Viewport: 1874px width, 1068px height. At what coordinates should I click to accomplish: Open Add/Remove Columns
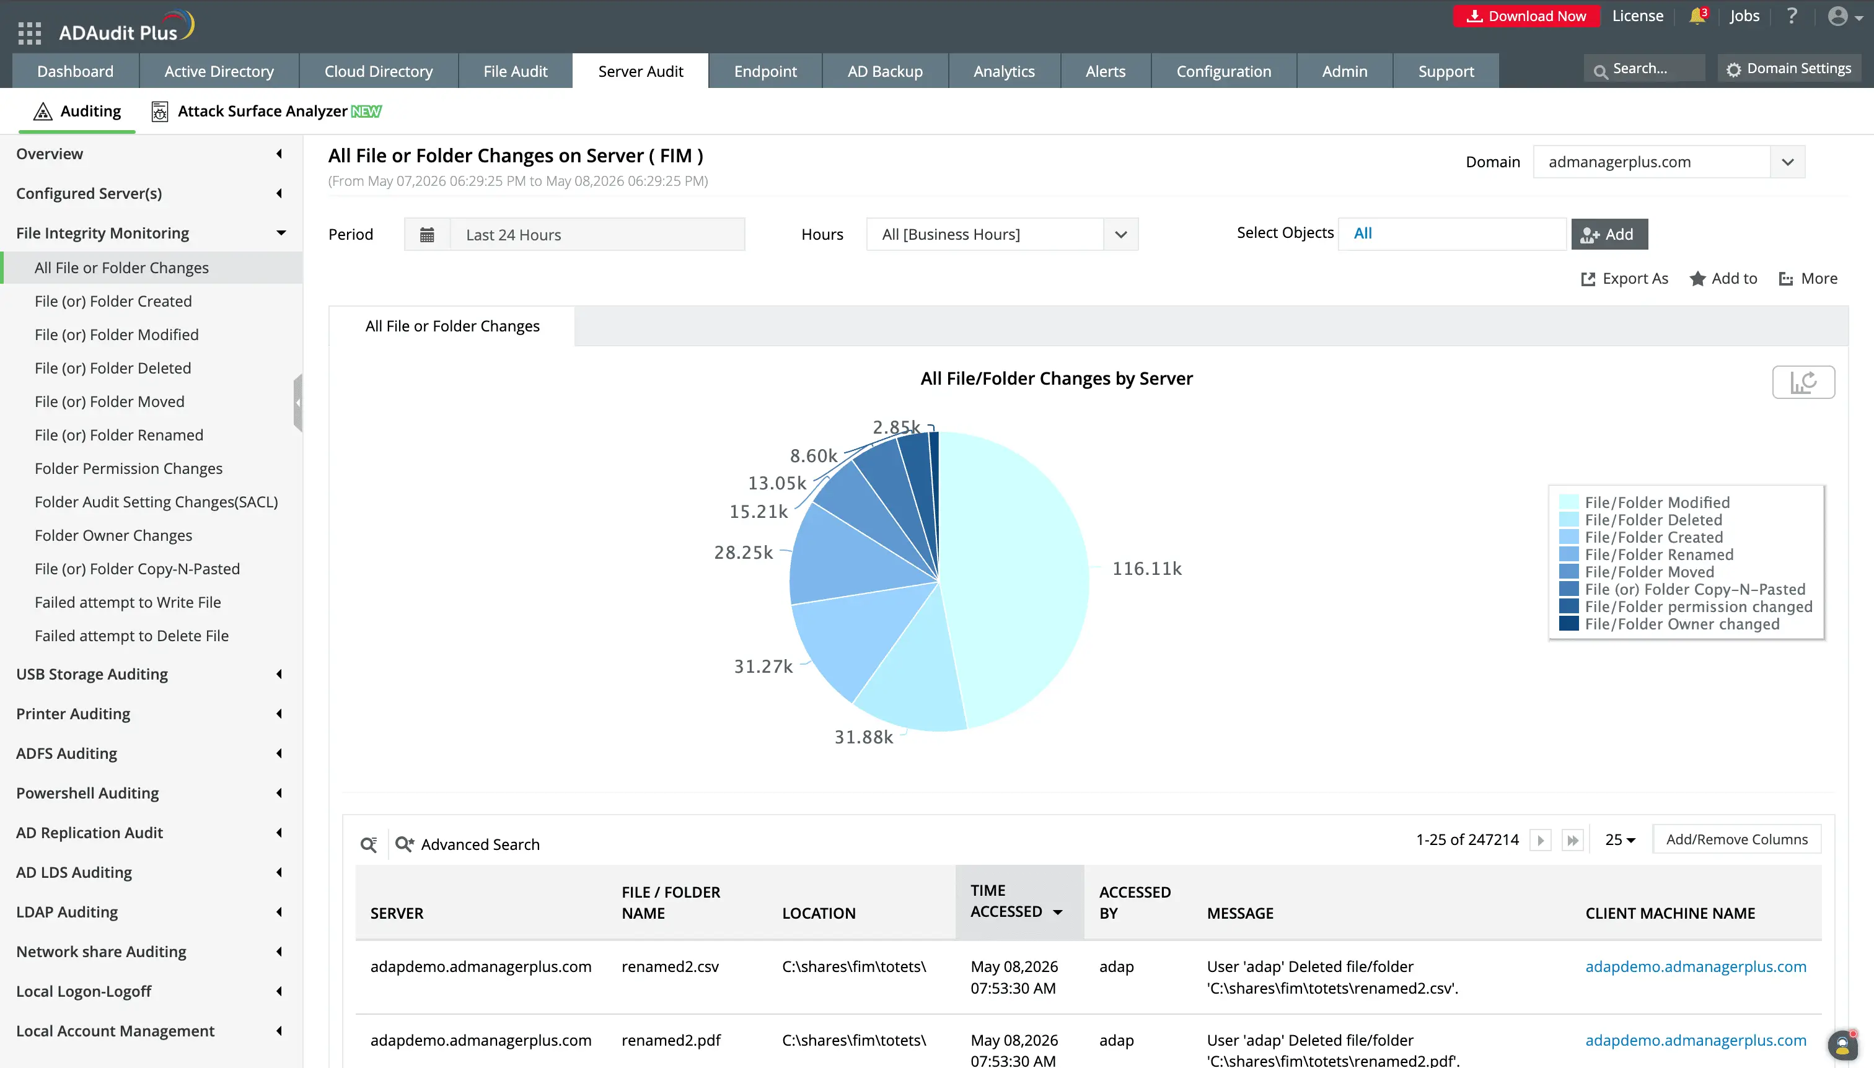coord(1736,839)
